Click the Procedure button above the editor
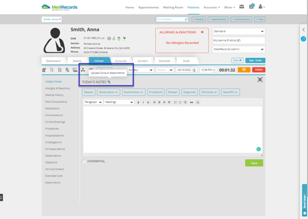 [156, 92]
